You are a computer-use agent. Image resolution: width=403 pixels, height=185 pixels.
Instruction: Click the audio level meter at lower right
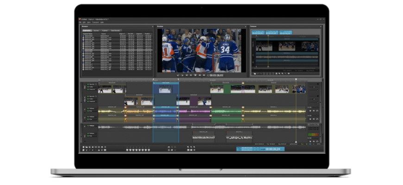coord(313,135)
